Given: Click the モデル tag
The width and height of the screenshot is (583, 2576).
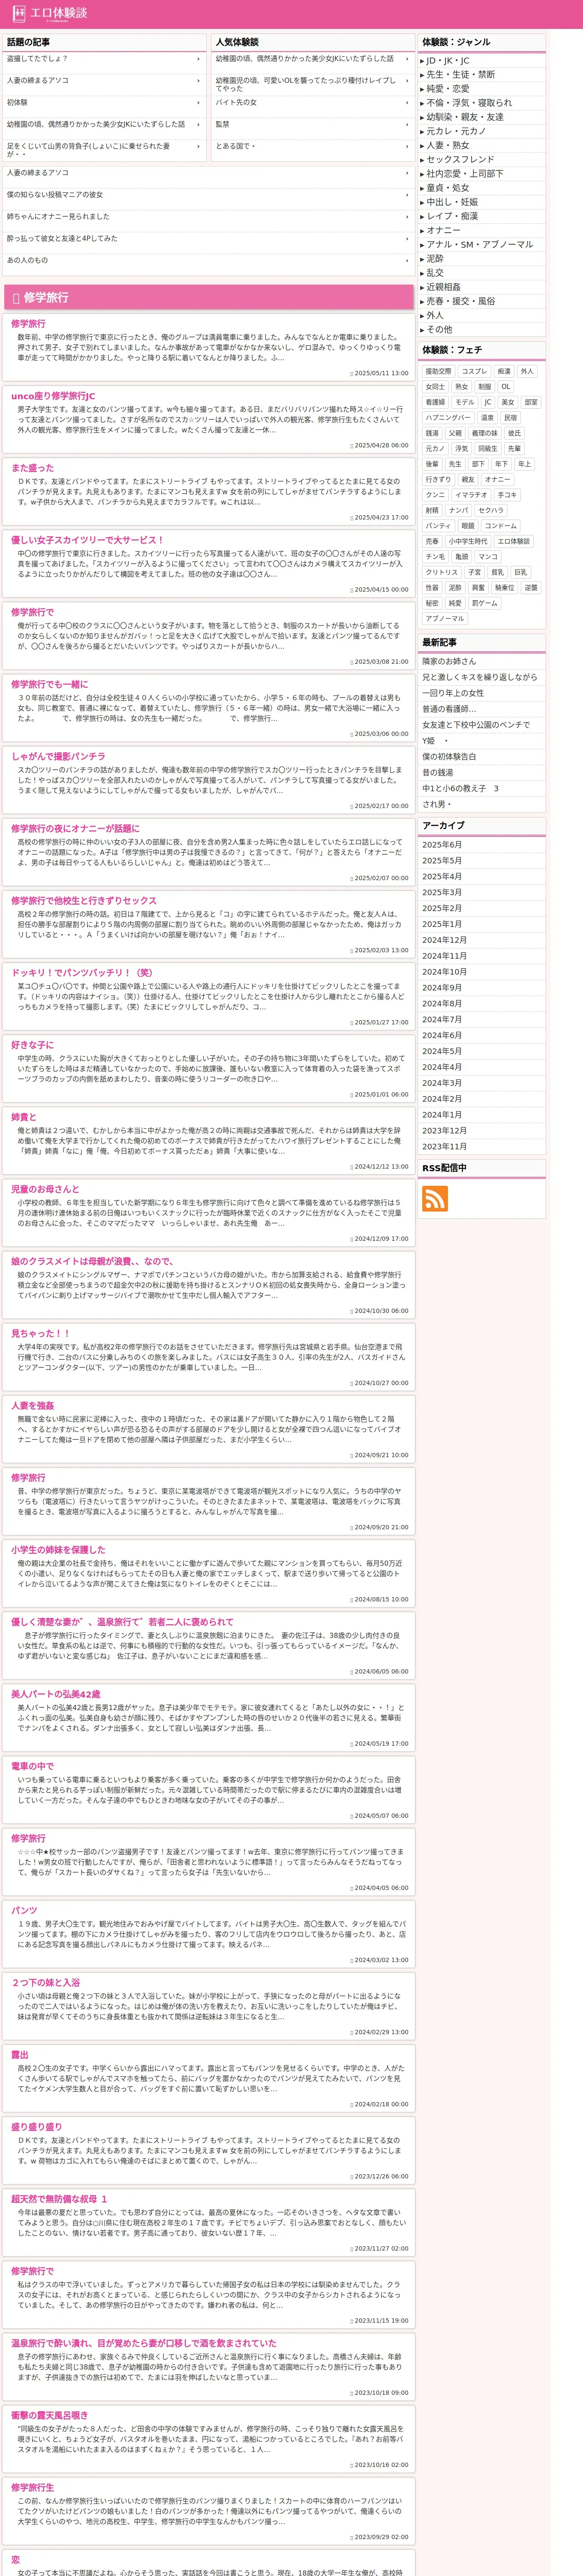Looking at the screenshot, I should pos(465,402).
